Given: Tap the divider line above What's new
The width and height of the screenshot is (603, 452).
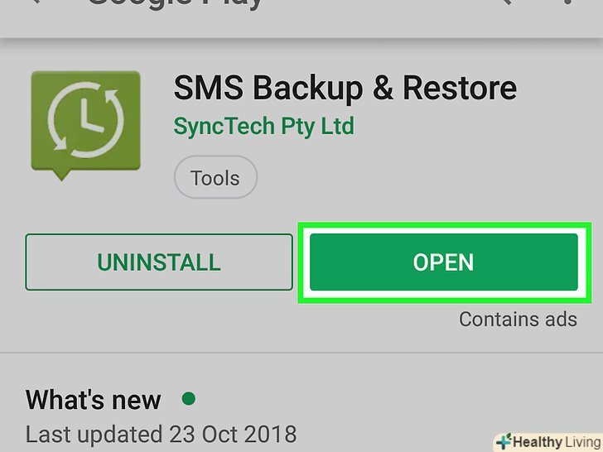Looking at the screenshot, I should (301, 352).
